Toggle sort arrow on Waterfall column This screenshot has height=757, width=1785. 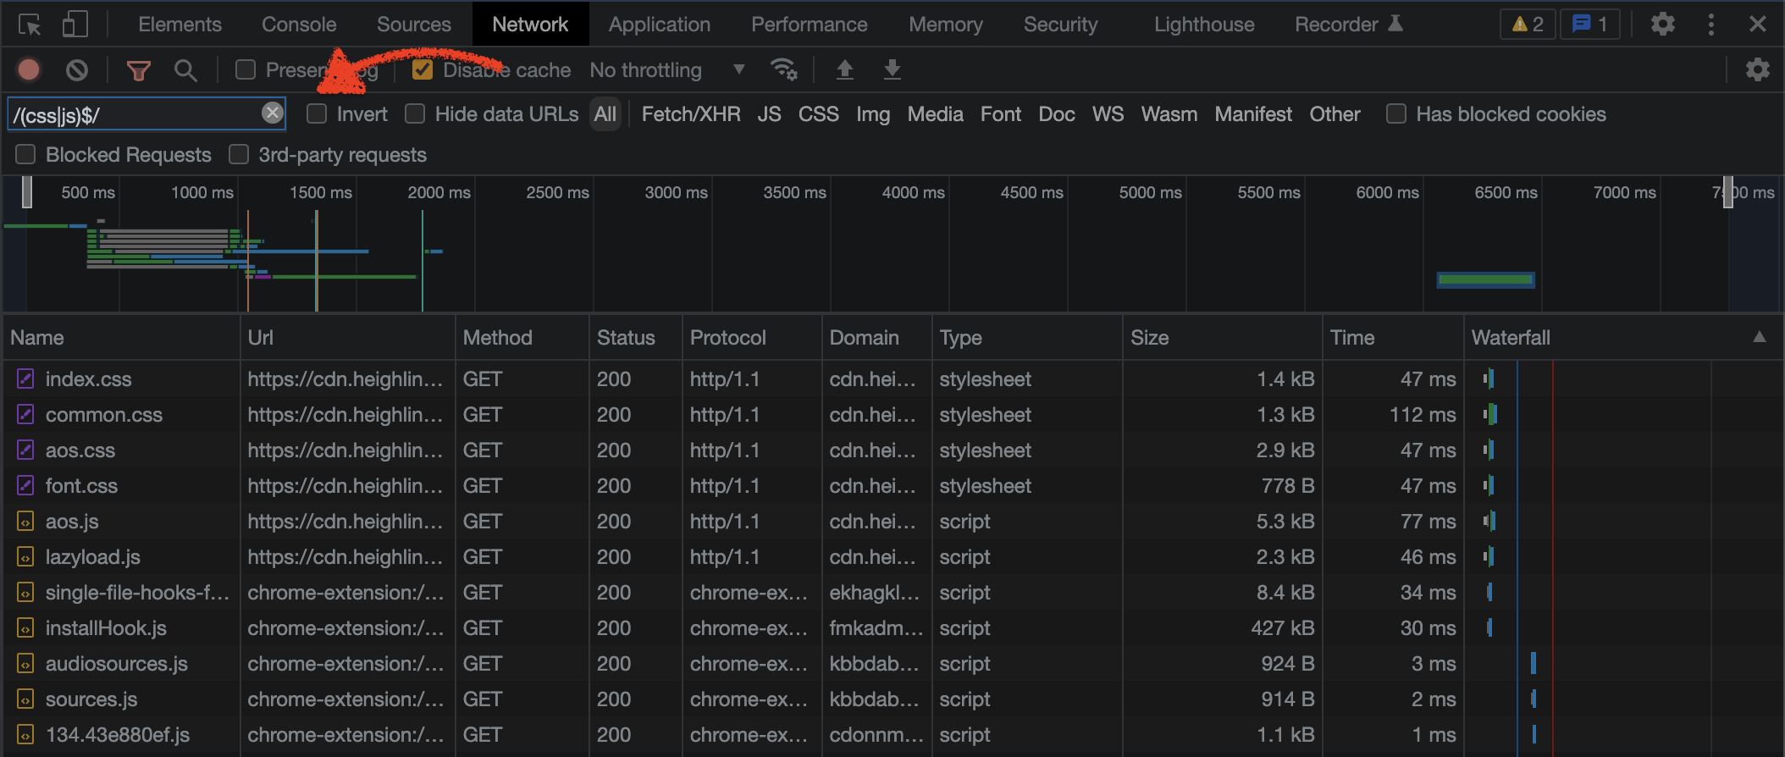[x=1759, y=337]
